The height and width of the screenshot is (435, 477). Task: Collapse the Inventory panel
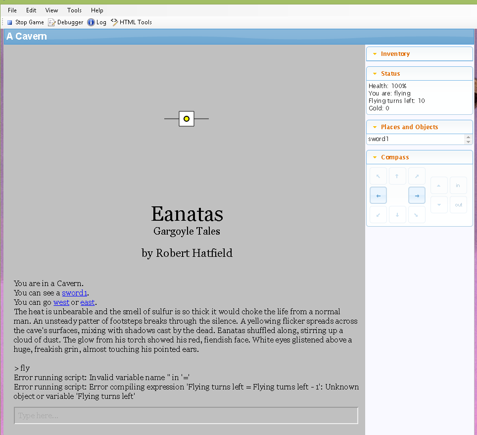(x=375, y=54)
